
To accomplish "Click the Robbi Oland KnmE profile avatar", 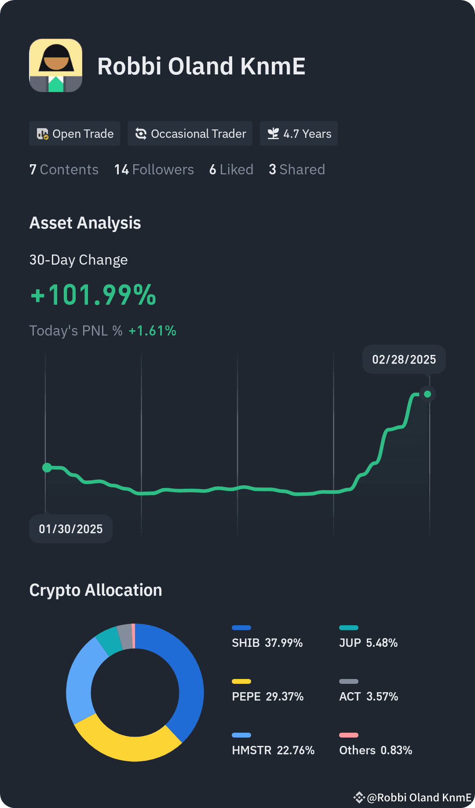I will coord(56,65).
